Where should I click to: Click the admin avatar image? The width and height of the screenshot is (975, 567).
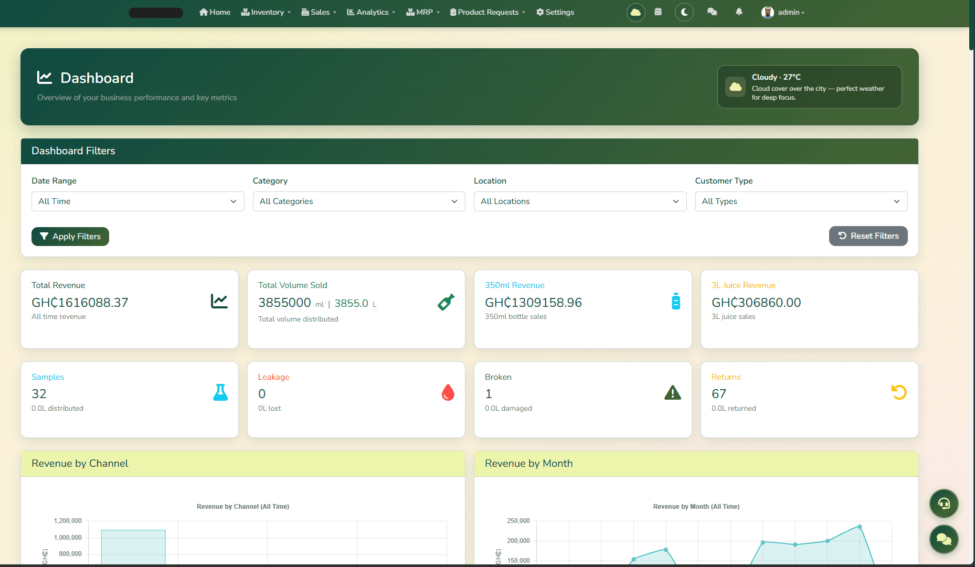[x=767, y=12]
